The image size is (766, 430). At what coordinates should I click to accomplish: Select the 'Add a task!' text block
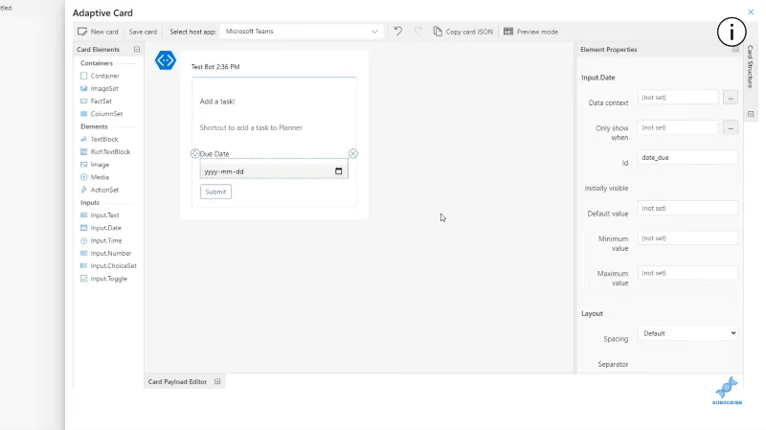tap(217, 102)
